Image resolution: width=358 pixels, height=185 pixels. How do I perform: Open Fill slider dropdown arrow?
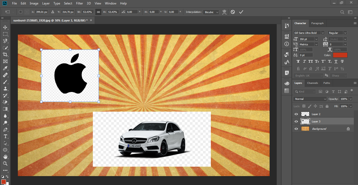[x=351, y=106]
